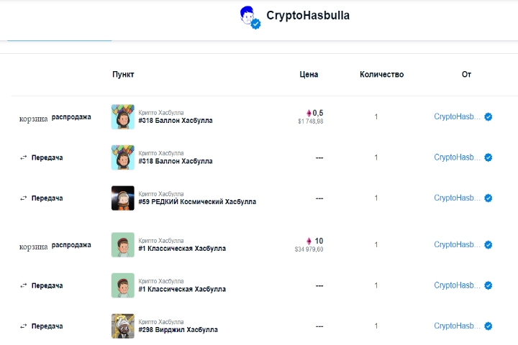Click the корзина sale icon for #1
The image size is (518, 345).
click(x=33, y=246)
